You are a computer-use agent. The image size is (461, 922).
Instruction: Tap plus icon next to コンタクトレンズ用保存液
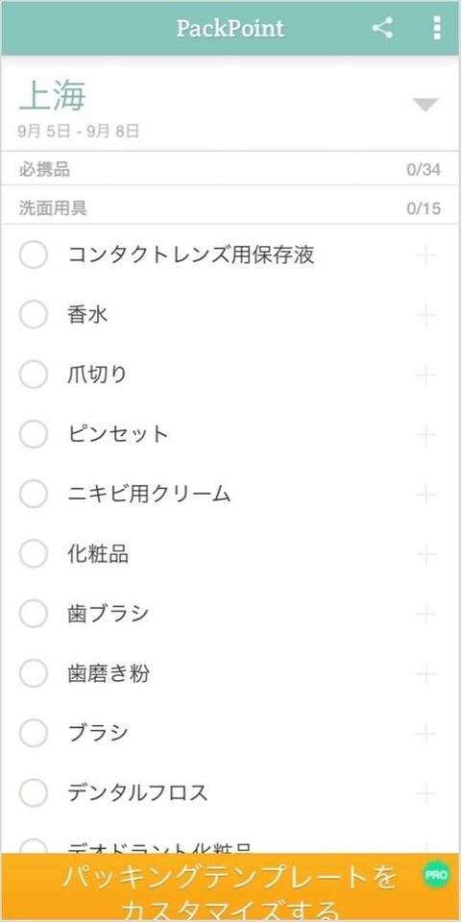425,255
